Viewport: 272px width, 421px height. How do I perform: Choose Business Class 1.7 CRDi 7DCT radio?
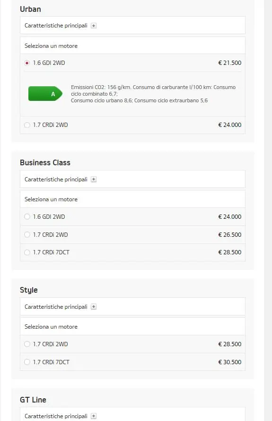pos(27,252)
